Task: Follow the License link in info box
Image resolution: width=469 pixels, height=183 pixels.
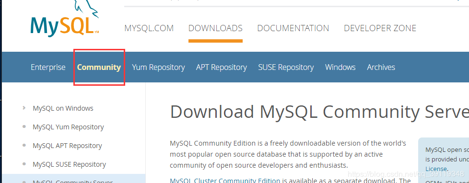Action: click(436, 169)
